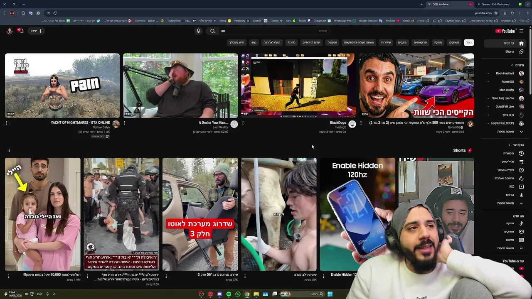Viewport: 532px width, 299px height.
Task: Click the ENG language indicator
Action: pyautogui.click(x=39, y=294)
